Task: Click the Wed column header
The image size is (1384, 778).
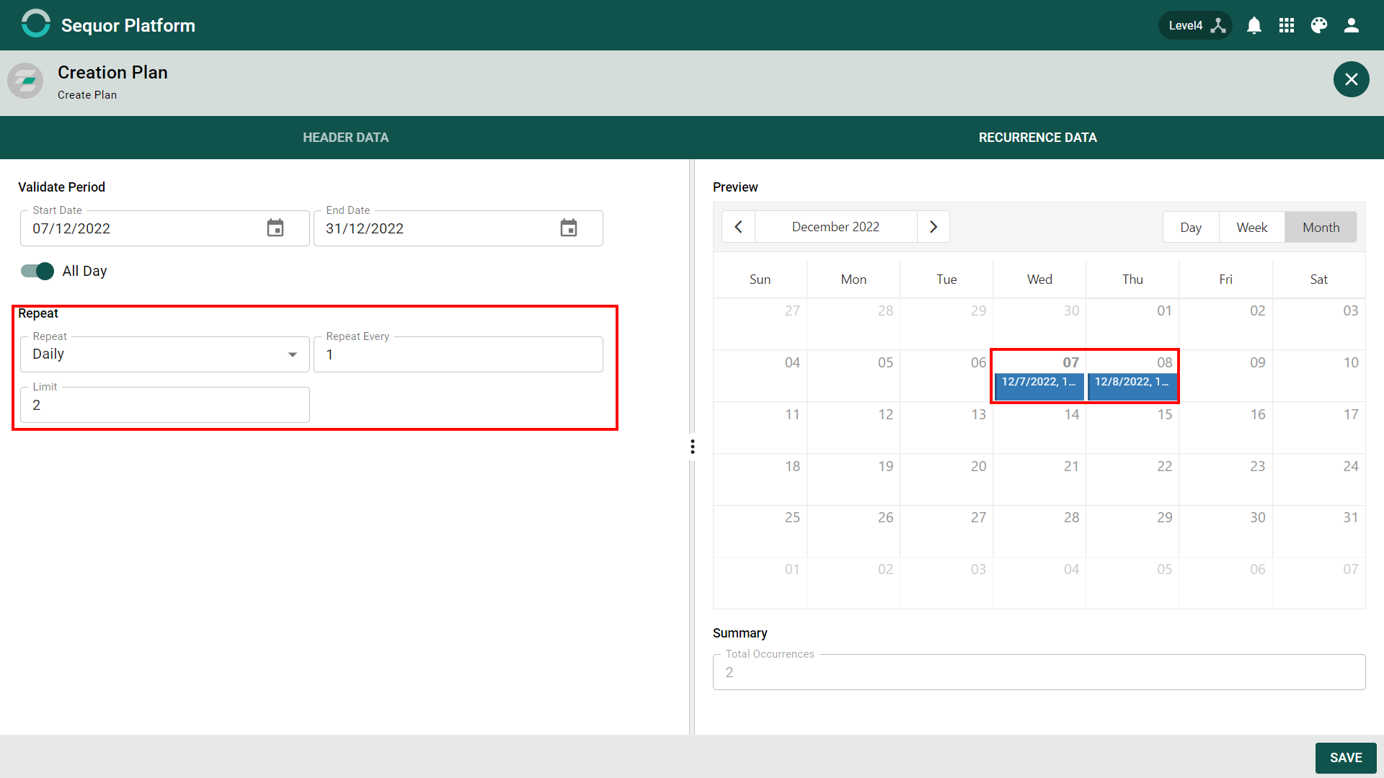Action: [x=1039, y=279]
